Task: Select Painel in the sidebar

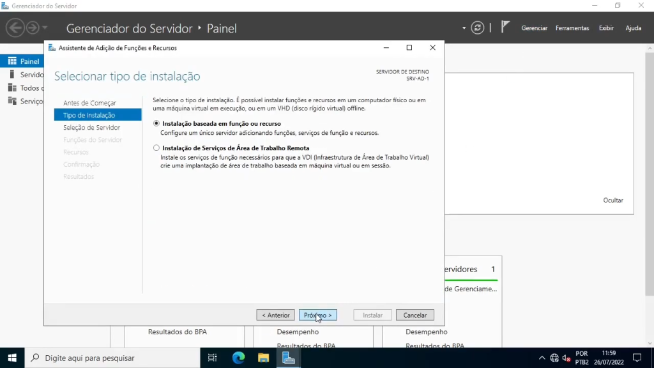Action: click(22, 61)
